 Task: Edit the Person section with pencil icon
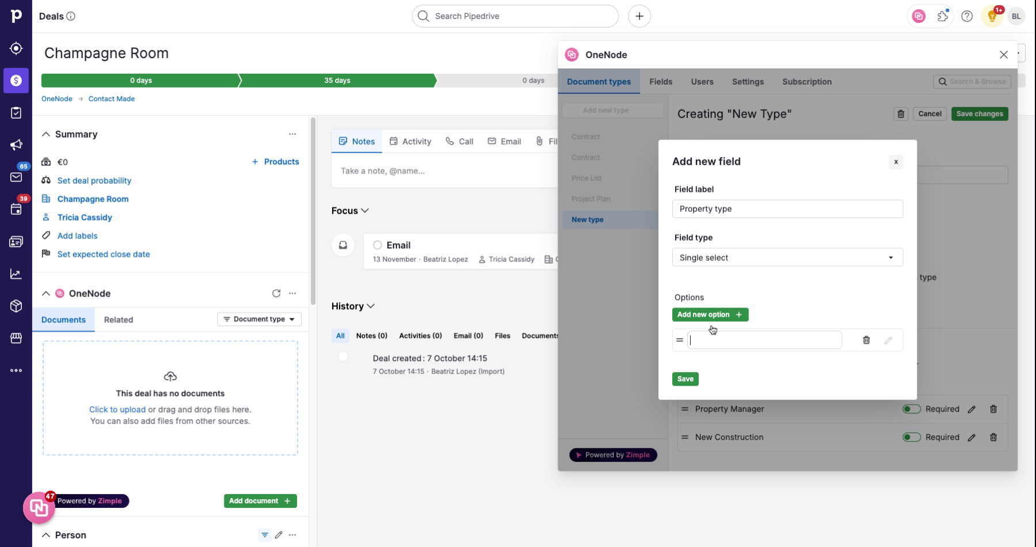279,535
